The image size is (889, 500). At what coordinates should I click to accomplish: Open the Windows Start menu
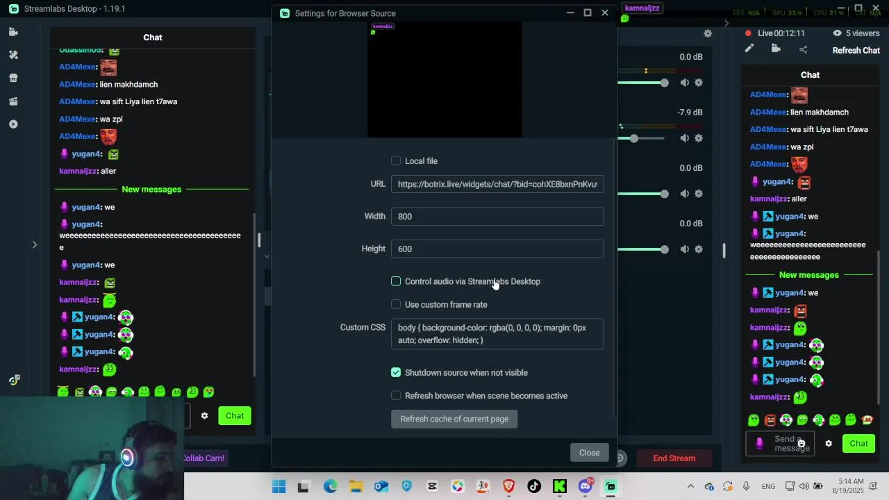(x=279, y=487)
